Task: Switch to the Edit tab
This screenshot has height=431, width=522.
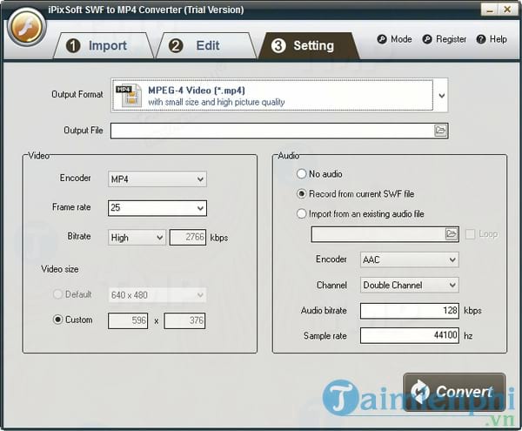Action: 206,45
